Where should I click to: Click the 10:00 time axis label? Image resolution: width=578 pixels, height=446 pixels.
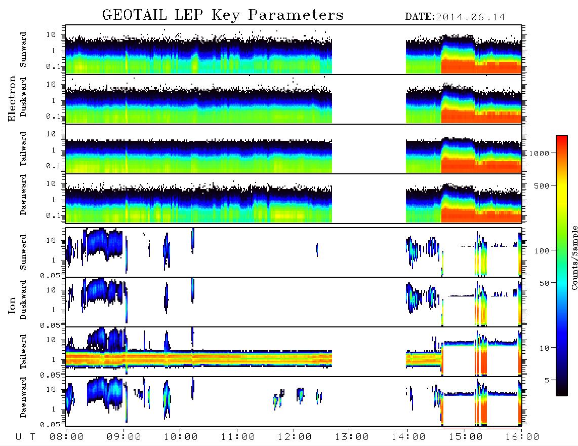pos(181,437)
